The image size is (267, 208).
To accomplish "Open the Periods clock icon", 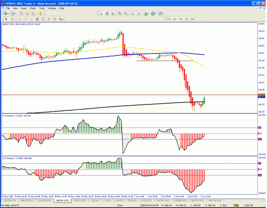I will 153,13.
